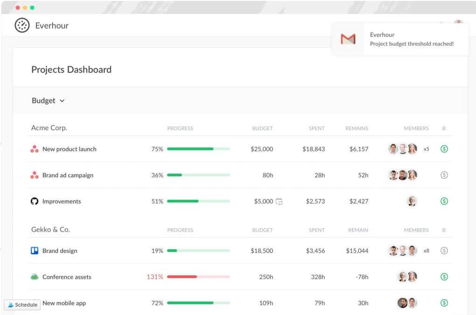Image resolution: width=476 pixels, height=315 pixels.
Task: Open the Brand ad campaign project
Action: tap(68, 175)
